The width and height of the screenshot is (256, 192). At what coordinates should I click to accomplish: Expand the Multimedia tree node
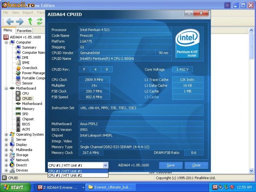coord(6,150)
